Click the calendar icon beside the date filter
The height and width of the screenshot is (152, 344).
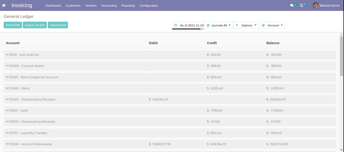coord(175,25)
